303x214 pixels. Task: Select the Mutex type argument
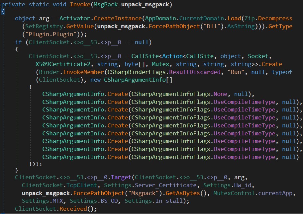point(160,64)
